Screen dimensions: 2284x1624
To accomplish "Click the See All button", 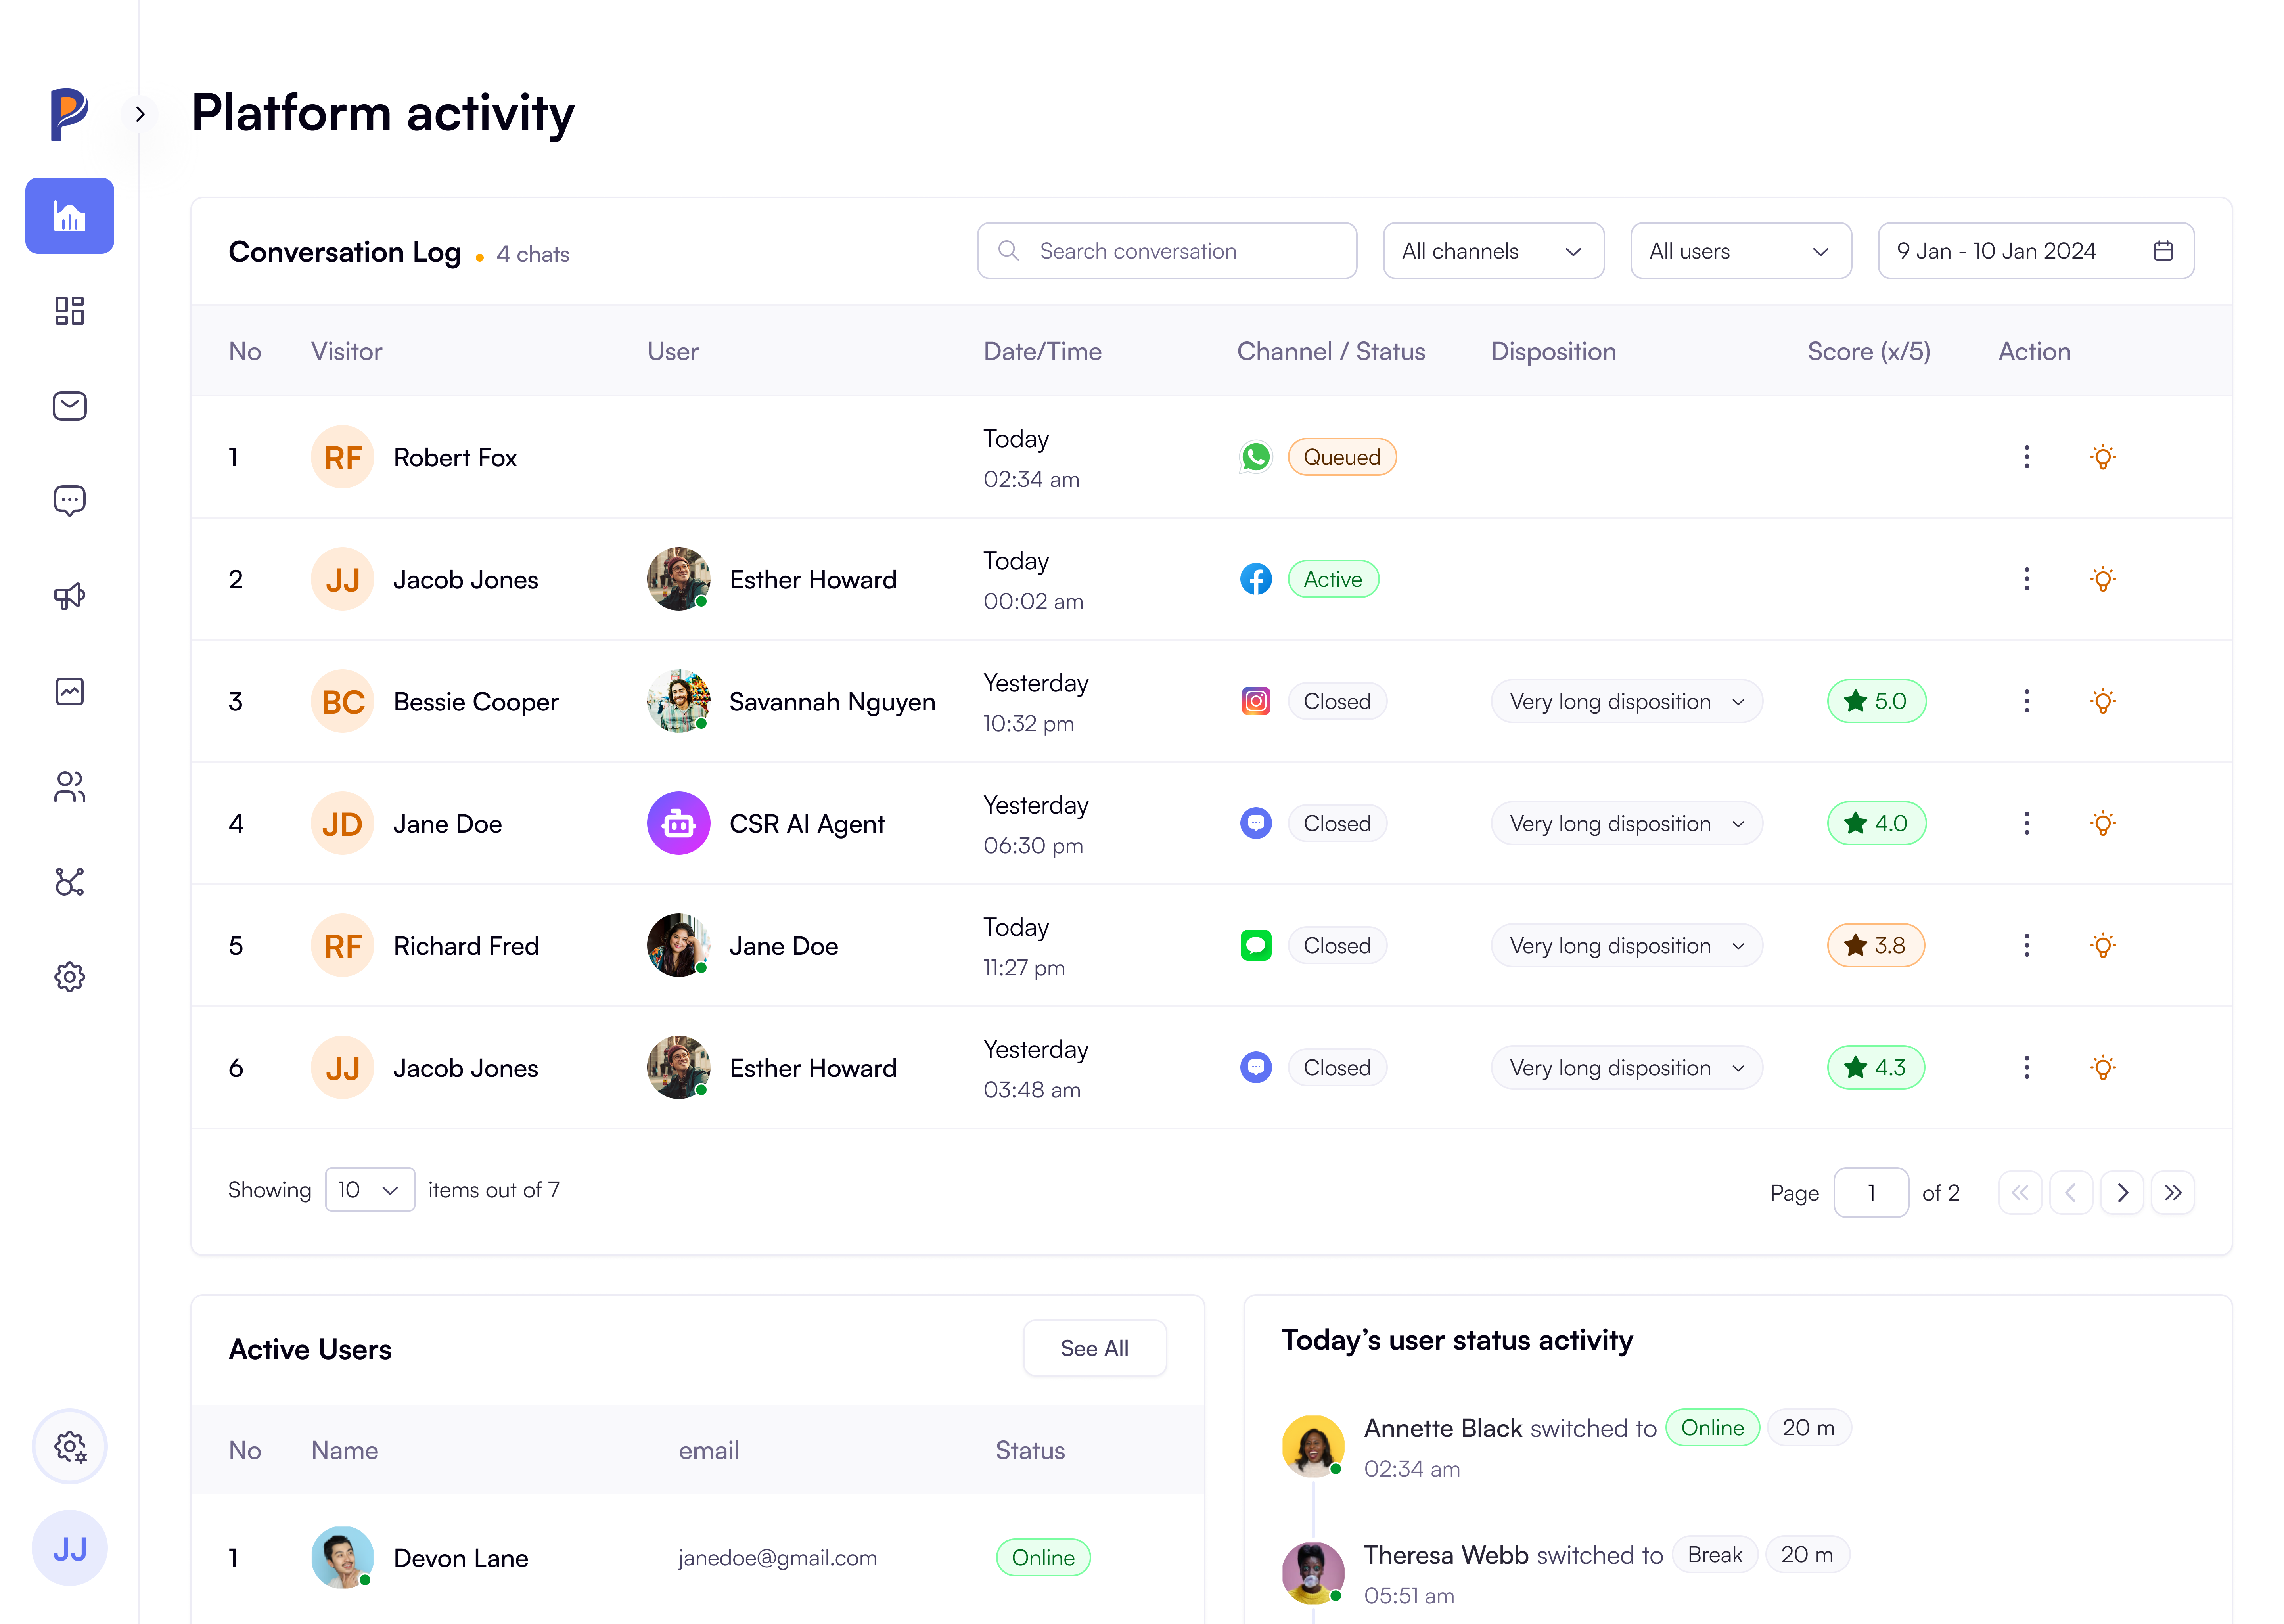I will coord(1094,1348).
